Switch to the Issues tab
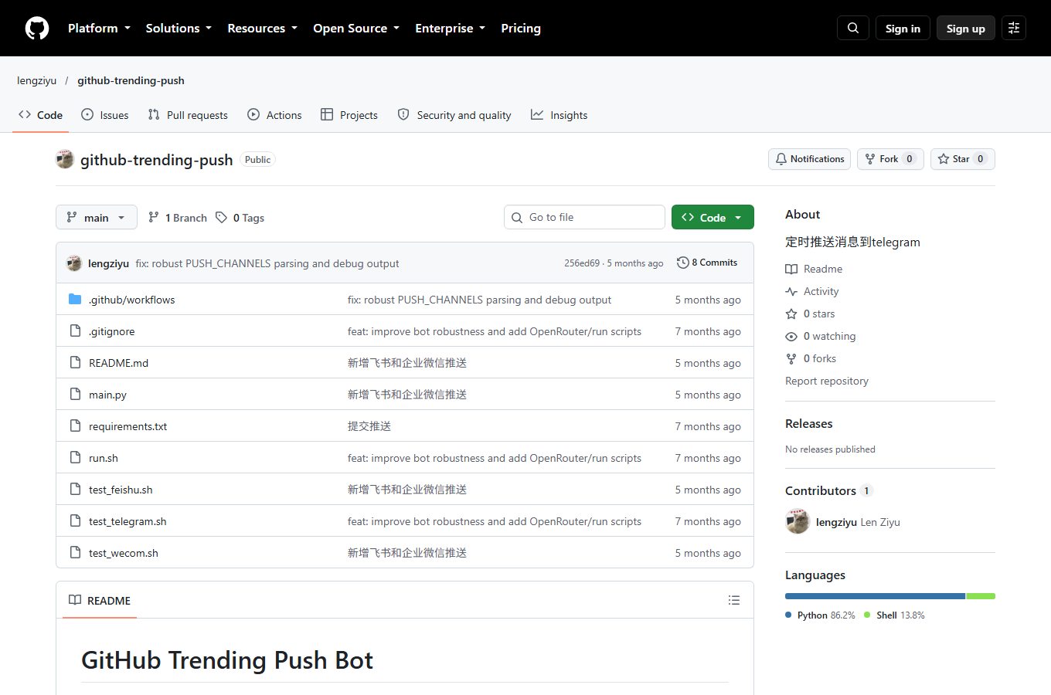 click(105, 115)
